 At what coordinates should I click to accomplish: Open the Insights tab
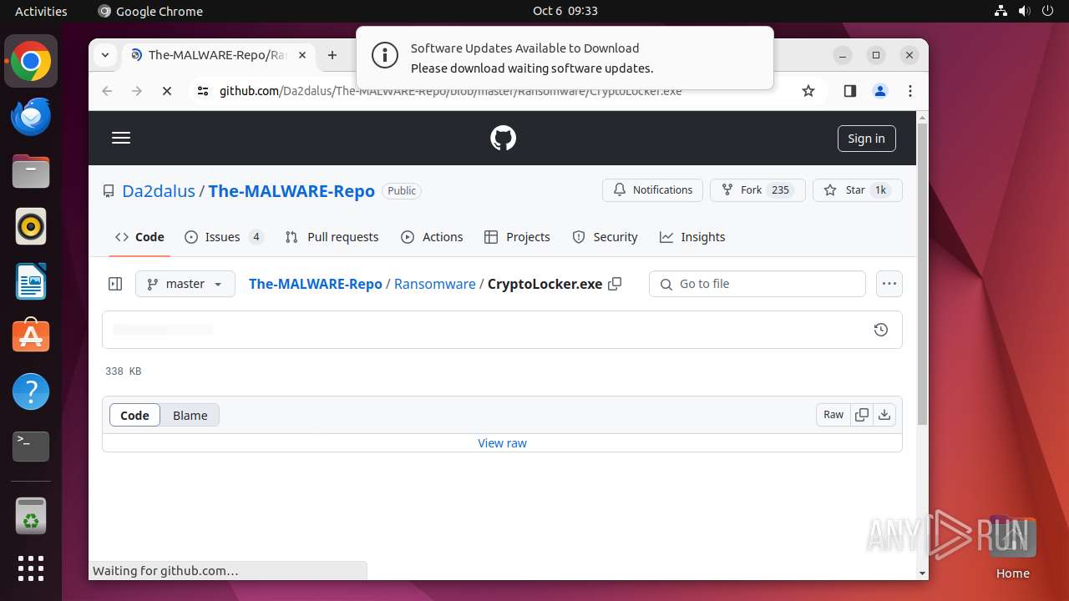(692, 237)
